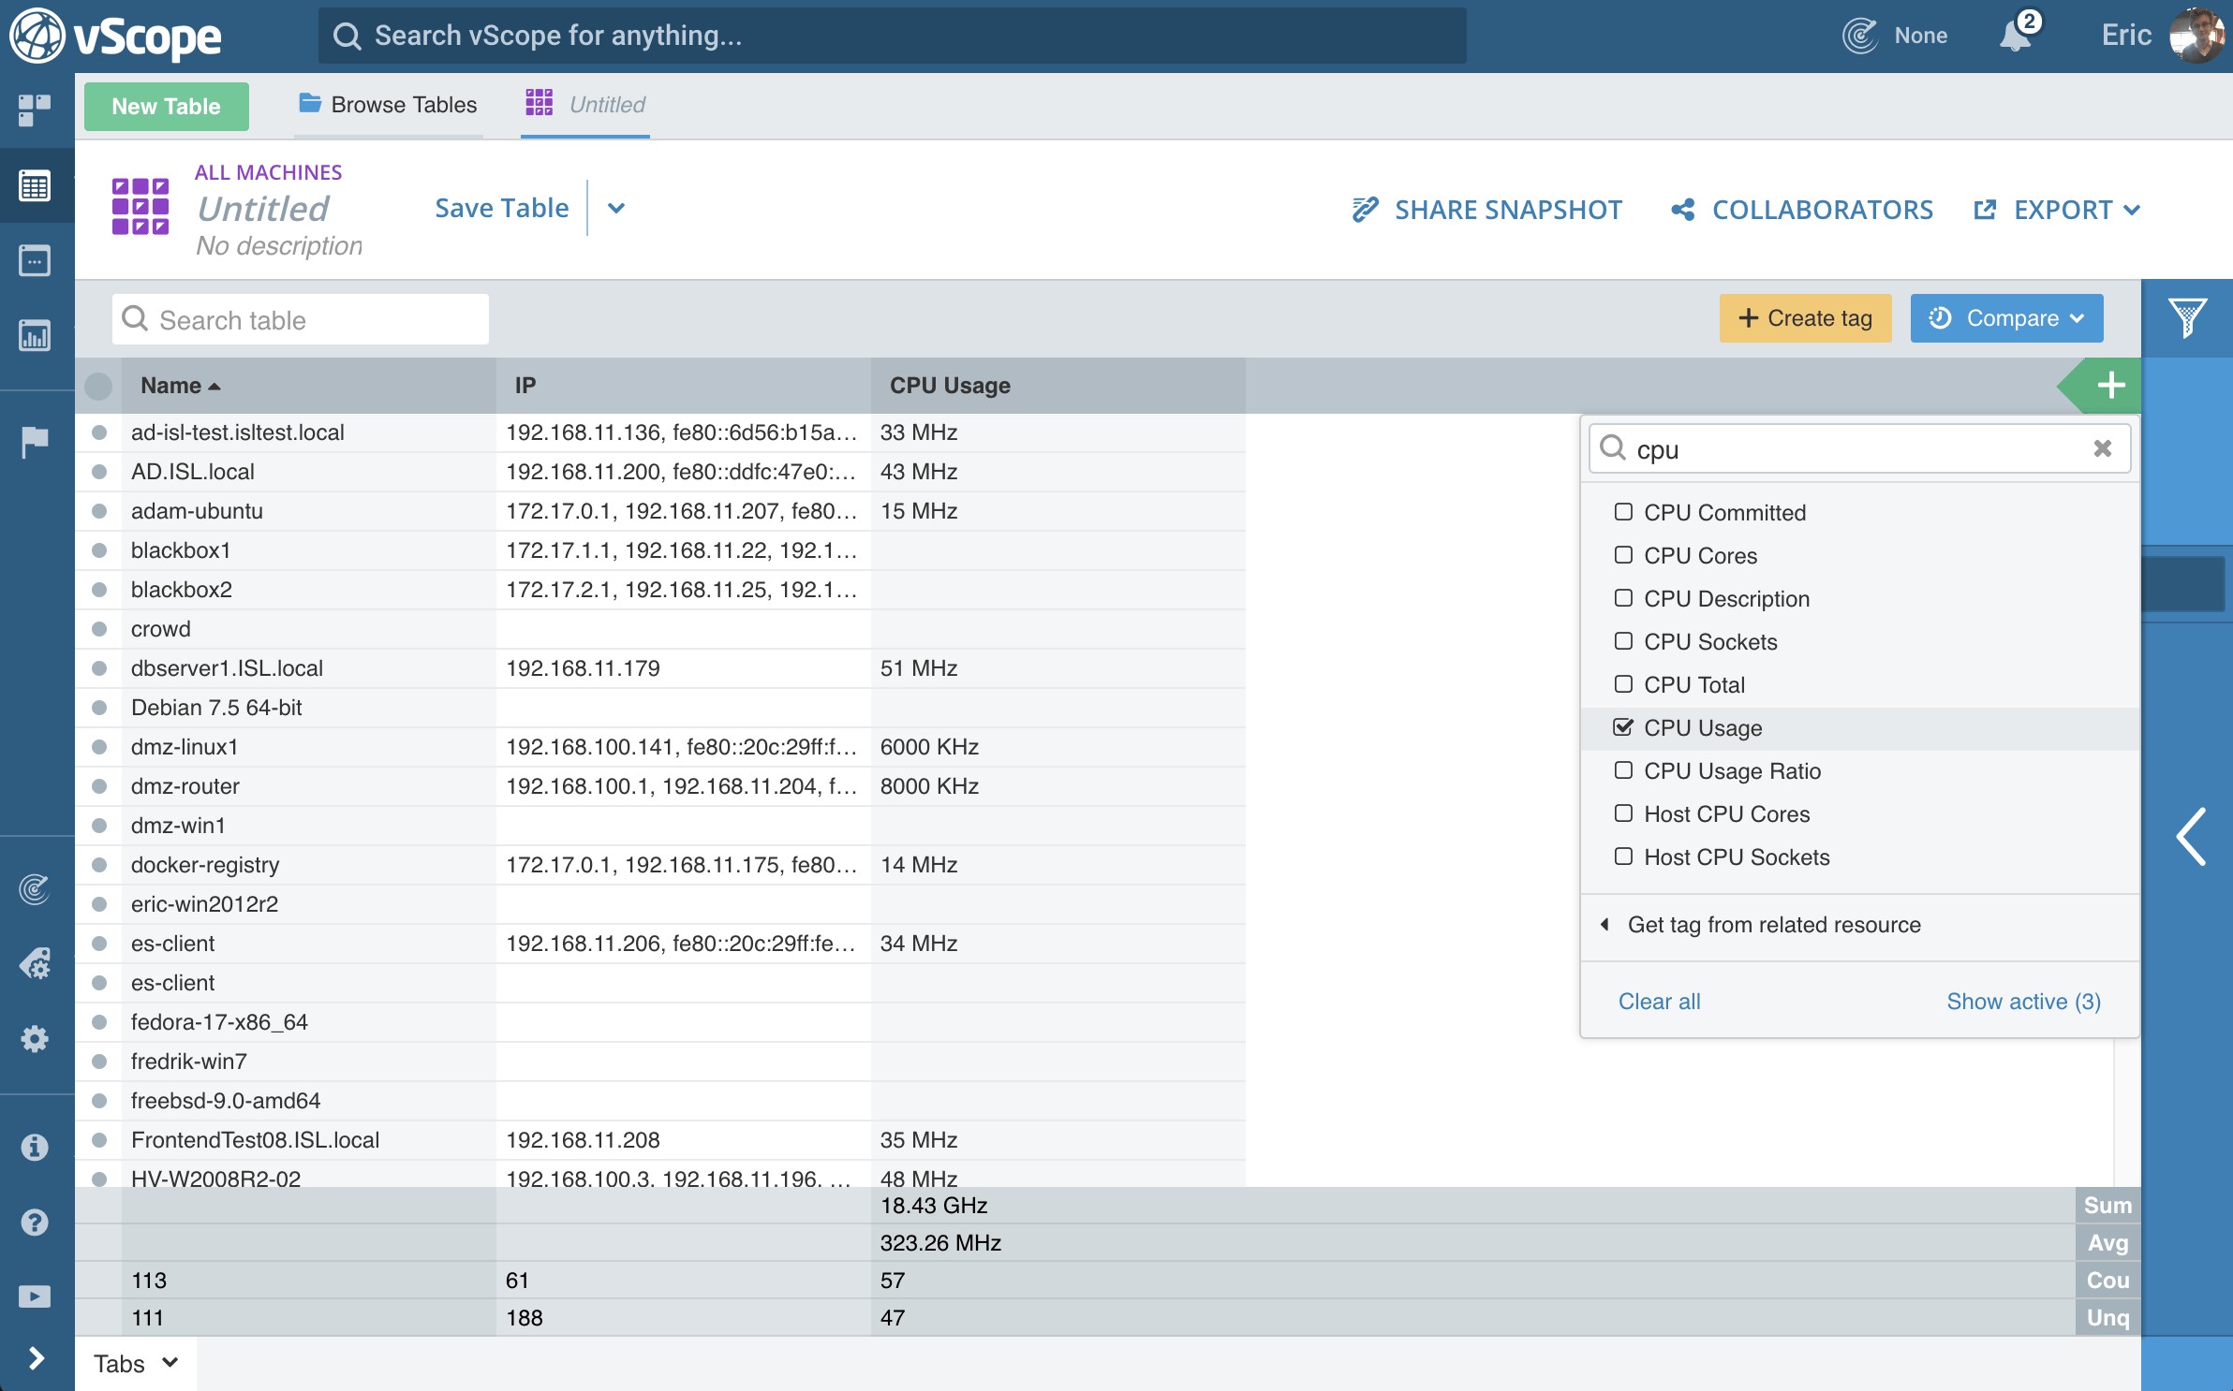Screen dimensions: 2233x1391
Task: Click the Show active (3) link
Action: pyautogui.click(x=2023, y=1000)
